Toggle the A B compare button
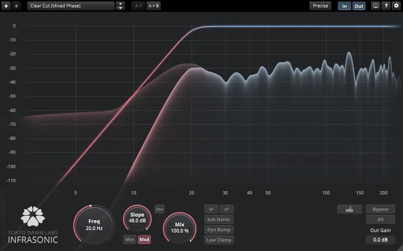The width and height of the screenshot is (403, 251). 139,6
